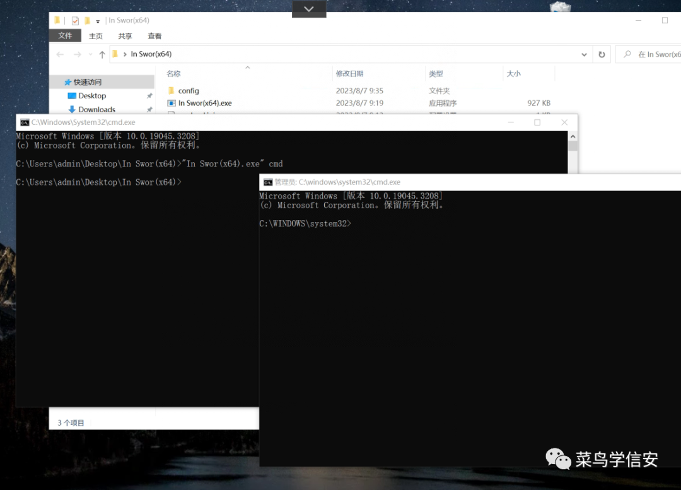Image resolution: width=681 pixels, height=490 pixels.
Task: Sort files by 类型 column
Action: pyautogui.click(x=436, y=73)
